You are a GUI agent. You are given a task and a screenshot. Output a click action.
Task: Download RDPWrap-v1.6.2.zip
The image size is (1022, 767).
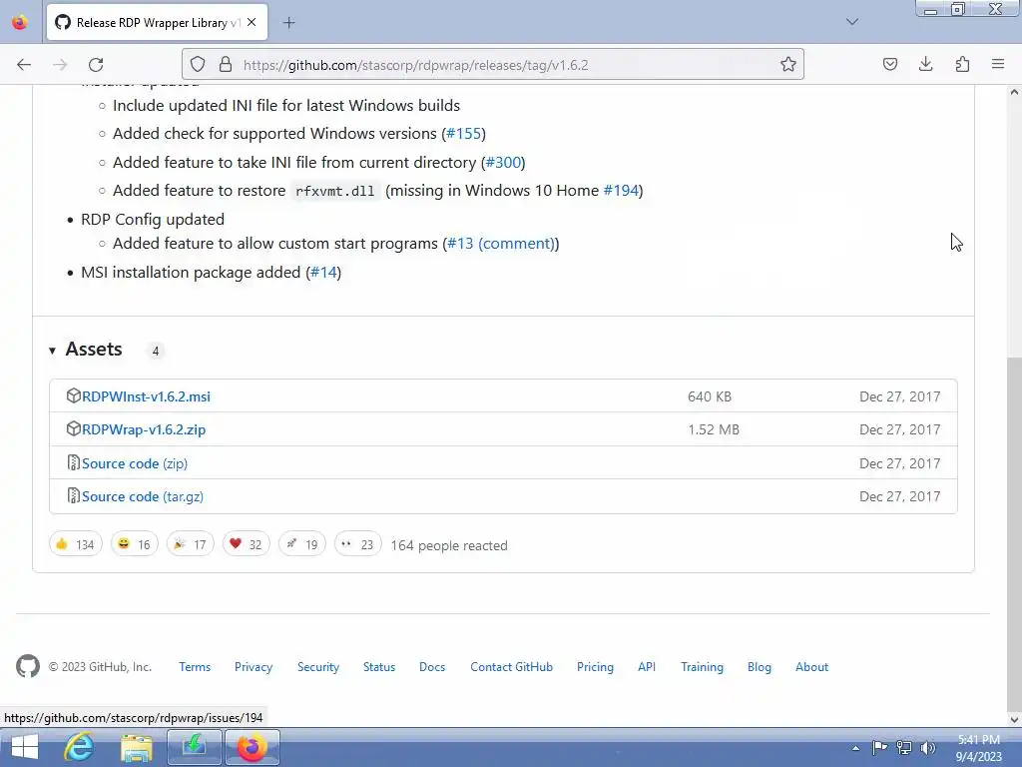tap(144, 429)
